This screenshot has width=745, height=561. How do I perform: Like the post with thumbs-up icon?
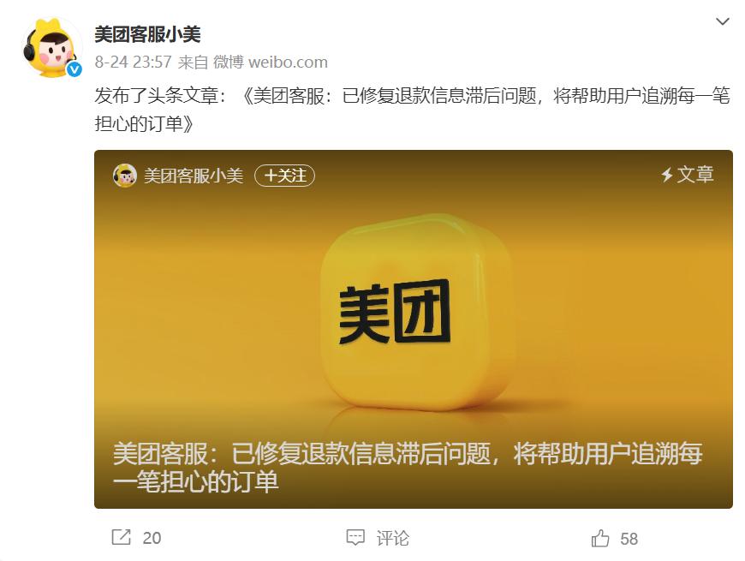pos(600,538)
